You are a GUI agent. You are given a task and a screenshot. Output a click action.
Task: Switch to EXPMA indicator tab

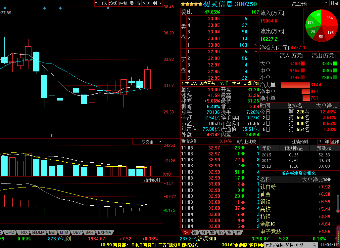tap(105, 232)
